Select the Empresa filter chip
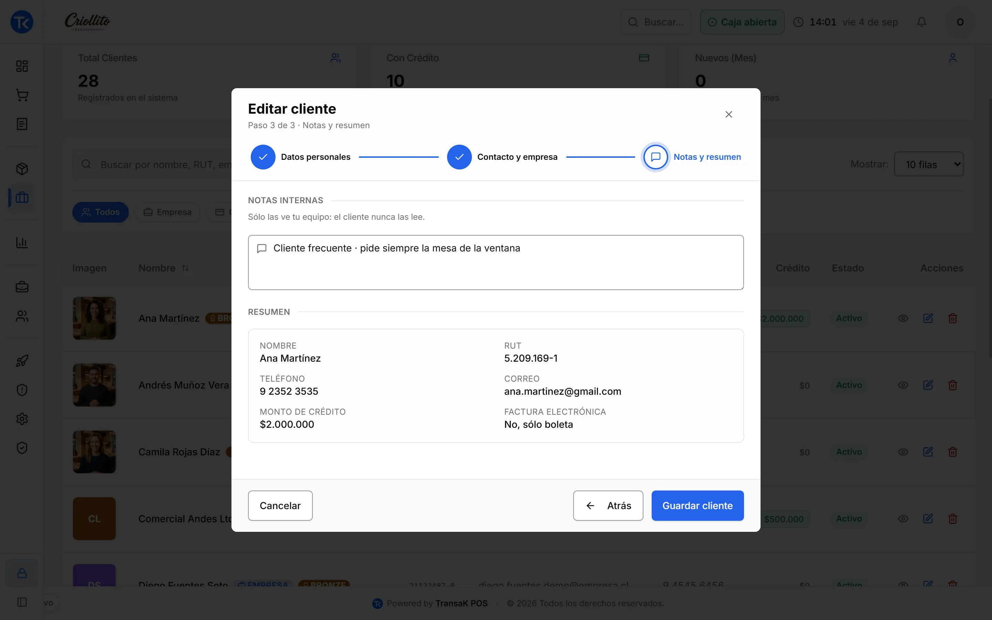This screenshot has height=620, width=992. pos(168,212)
